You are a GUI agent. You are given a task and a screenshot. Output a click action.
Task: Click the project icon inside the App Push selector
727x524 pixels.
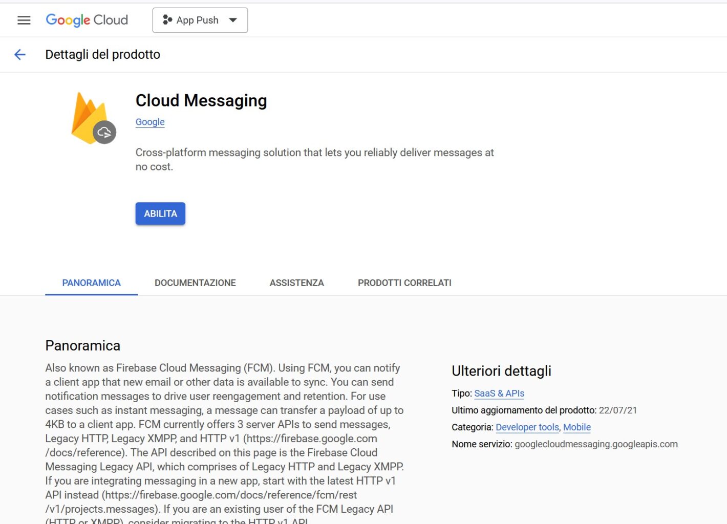167,20
